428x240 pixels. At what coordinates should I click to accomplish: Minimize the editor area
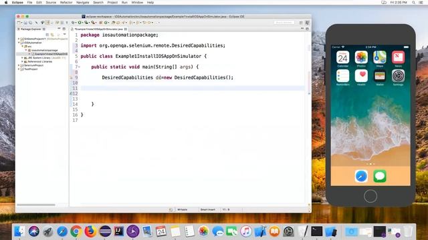302,28
